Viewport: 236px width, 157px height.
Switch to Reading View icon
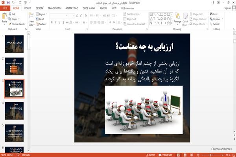coord(192,155)
